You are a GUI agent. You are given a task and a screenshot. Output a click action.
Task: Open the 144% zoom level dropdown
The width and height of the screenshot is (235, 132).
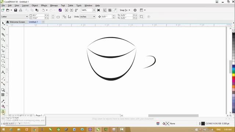point(94,10)
